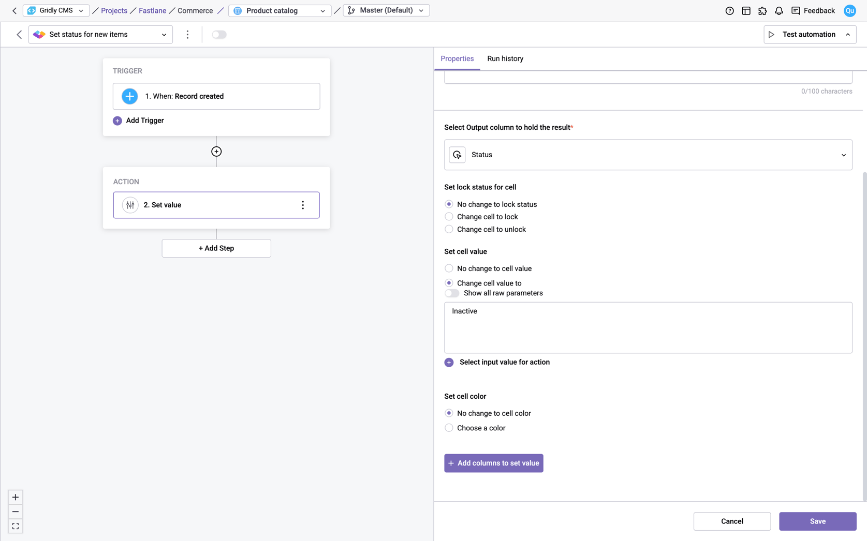
Task: Click the Add Trigger label
Action: (145, 121)
